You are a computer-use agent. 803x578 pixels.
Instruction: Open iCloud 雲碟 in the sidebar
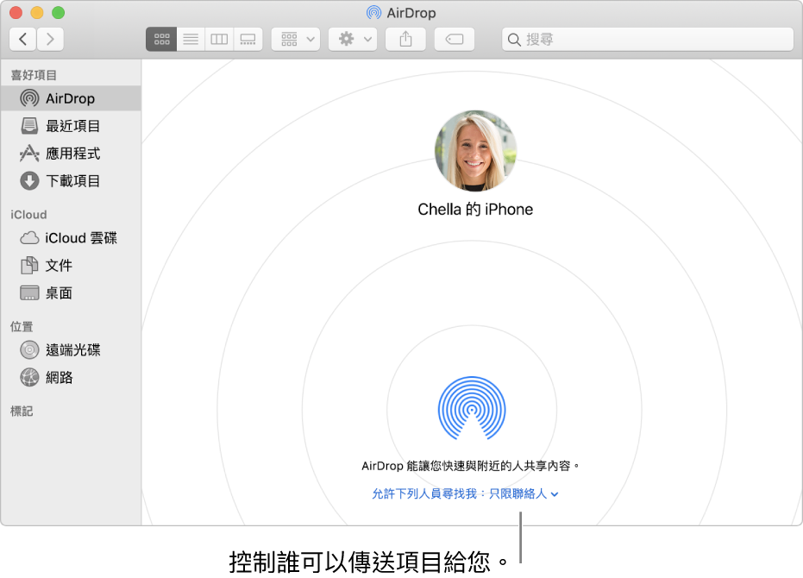coord(71,238)
